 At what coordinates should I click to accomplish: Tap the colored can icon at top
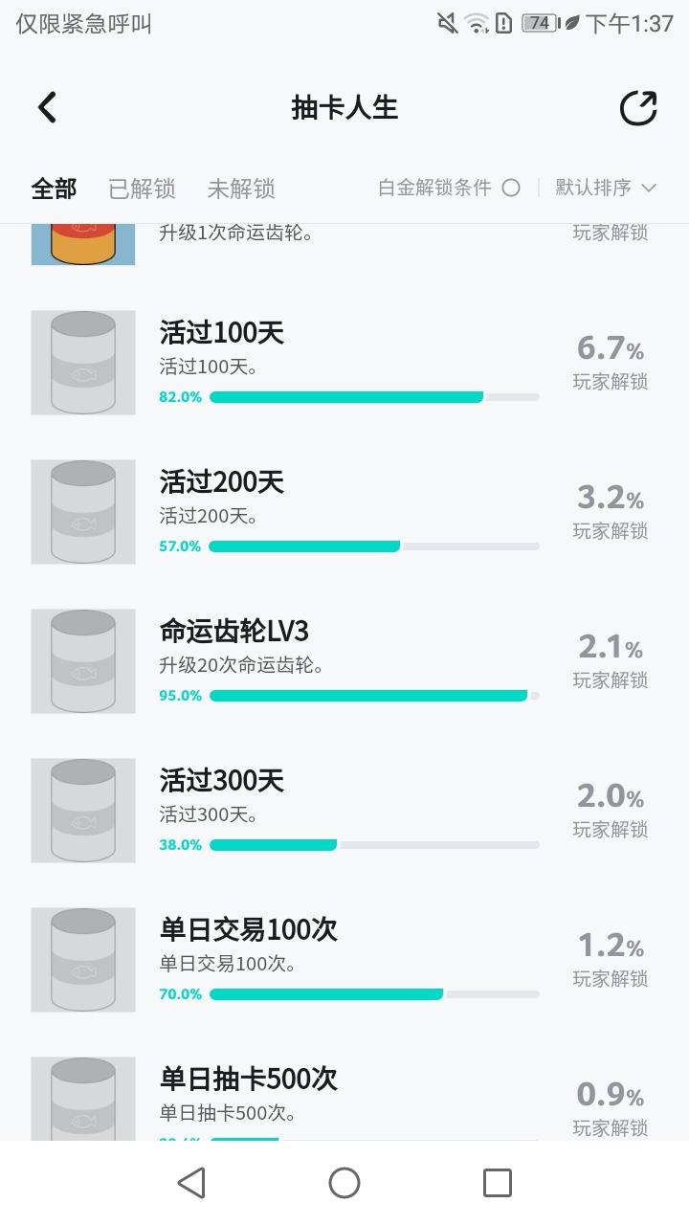pos(83,244)
